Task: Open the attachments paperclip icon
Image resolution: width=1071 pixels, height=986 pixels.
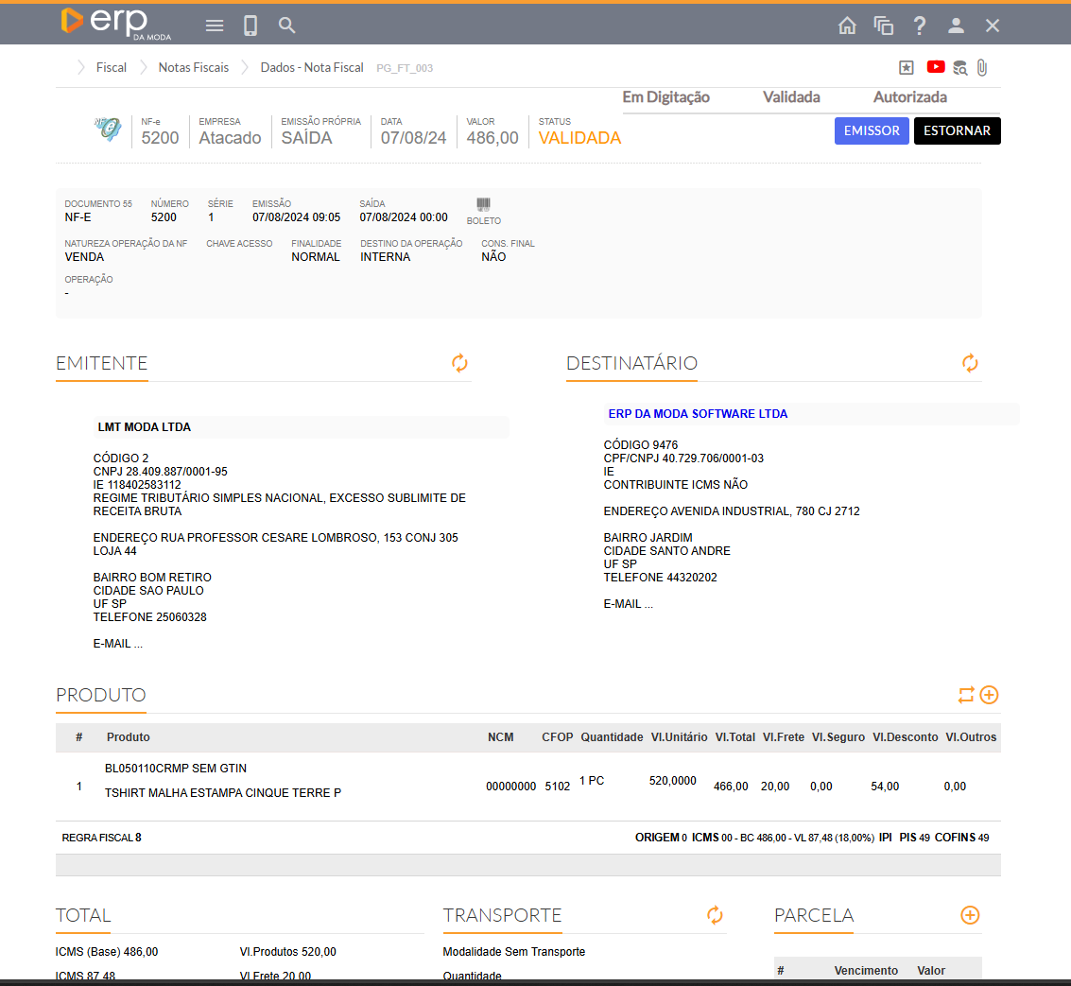Action: click(982, 67)
